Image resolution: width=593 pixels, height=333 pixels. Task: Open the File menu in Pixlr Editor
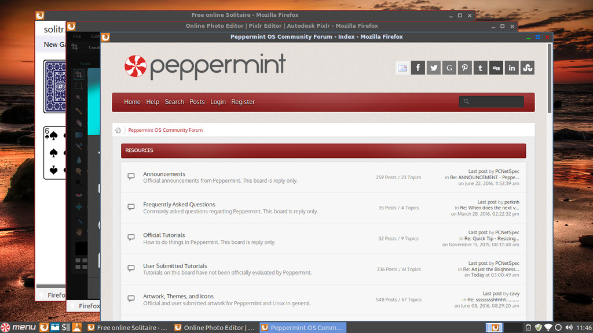click(77, 36)
